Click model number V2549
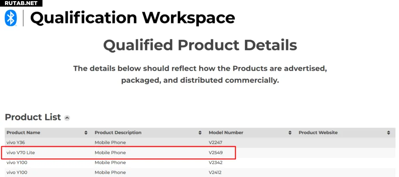This screenshot has height=177, width=399. [x=216, y=152]
